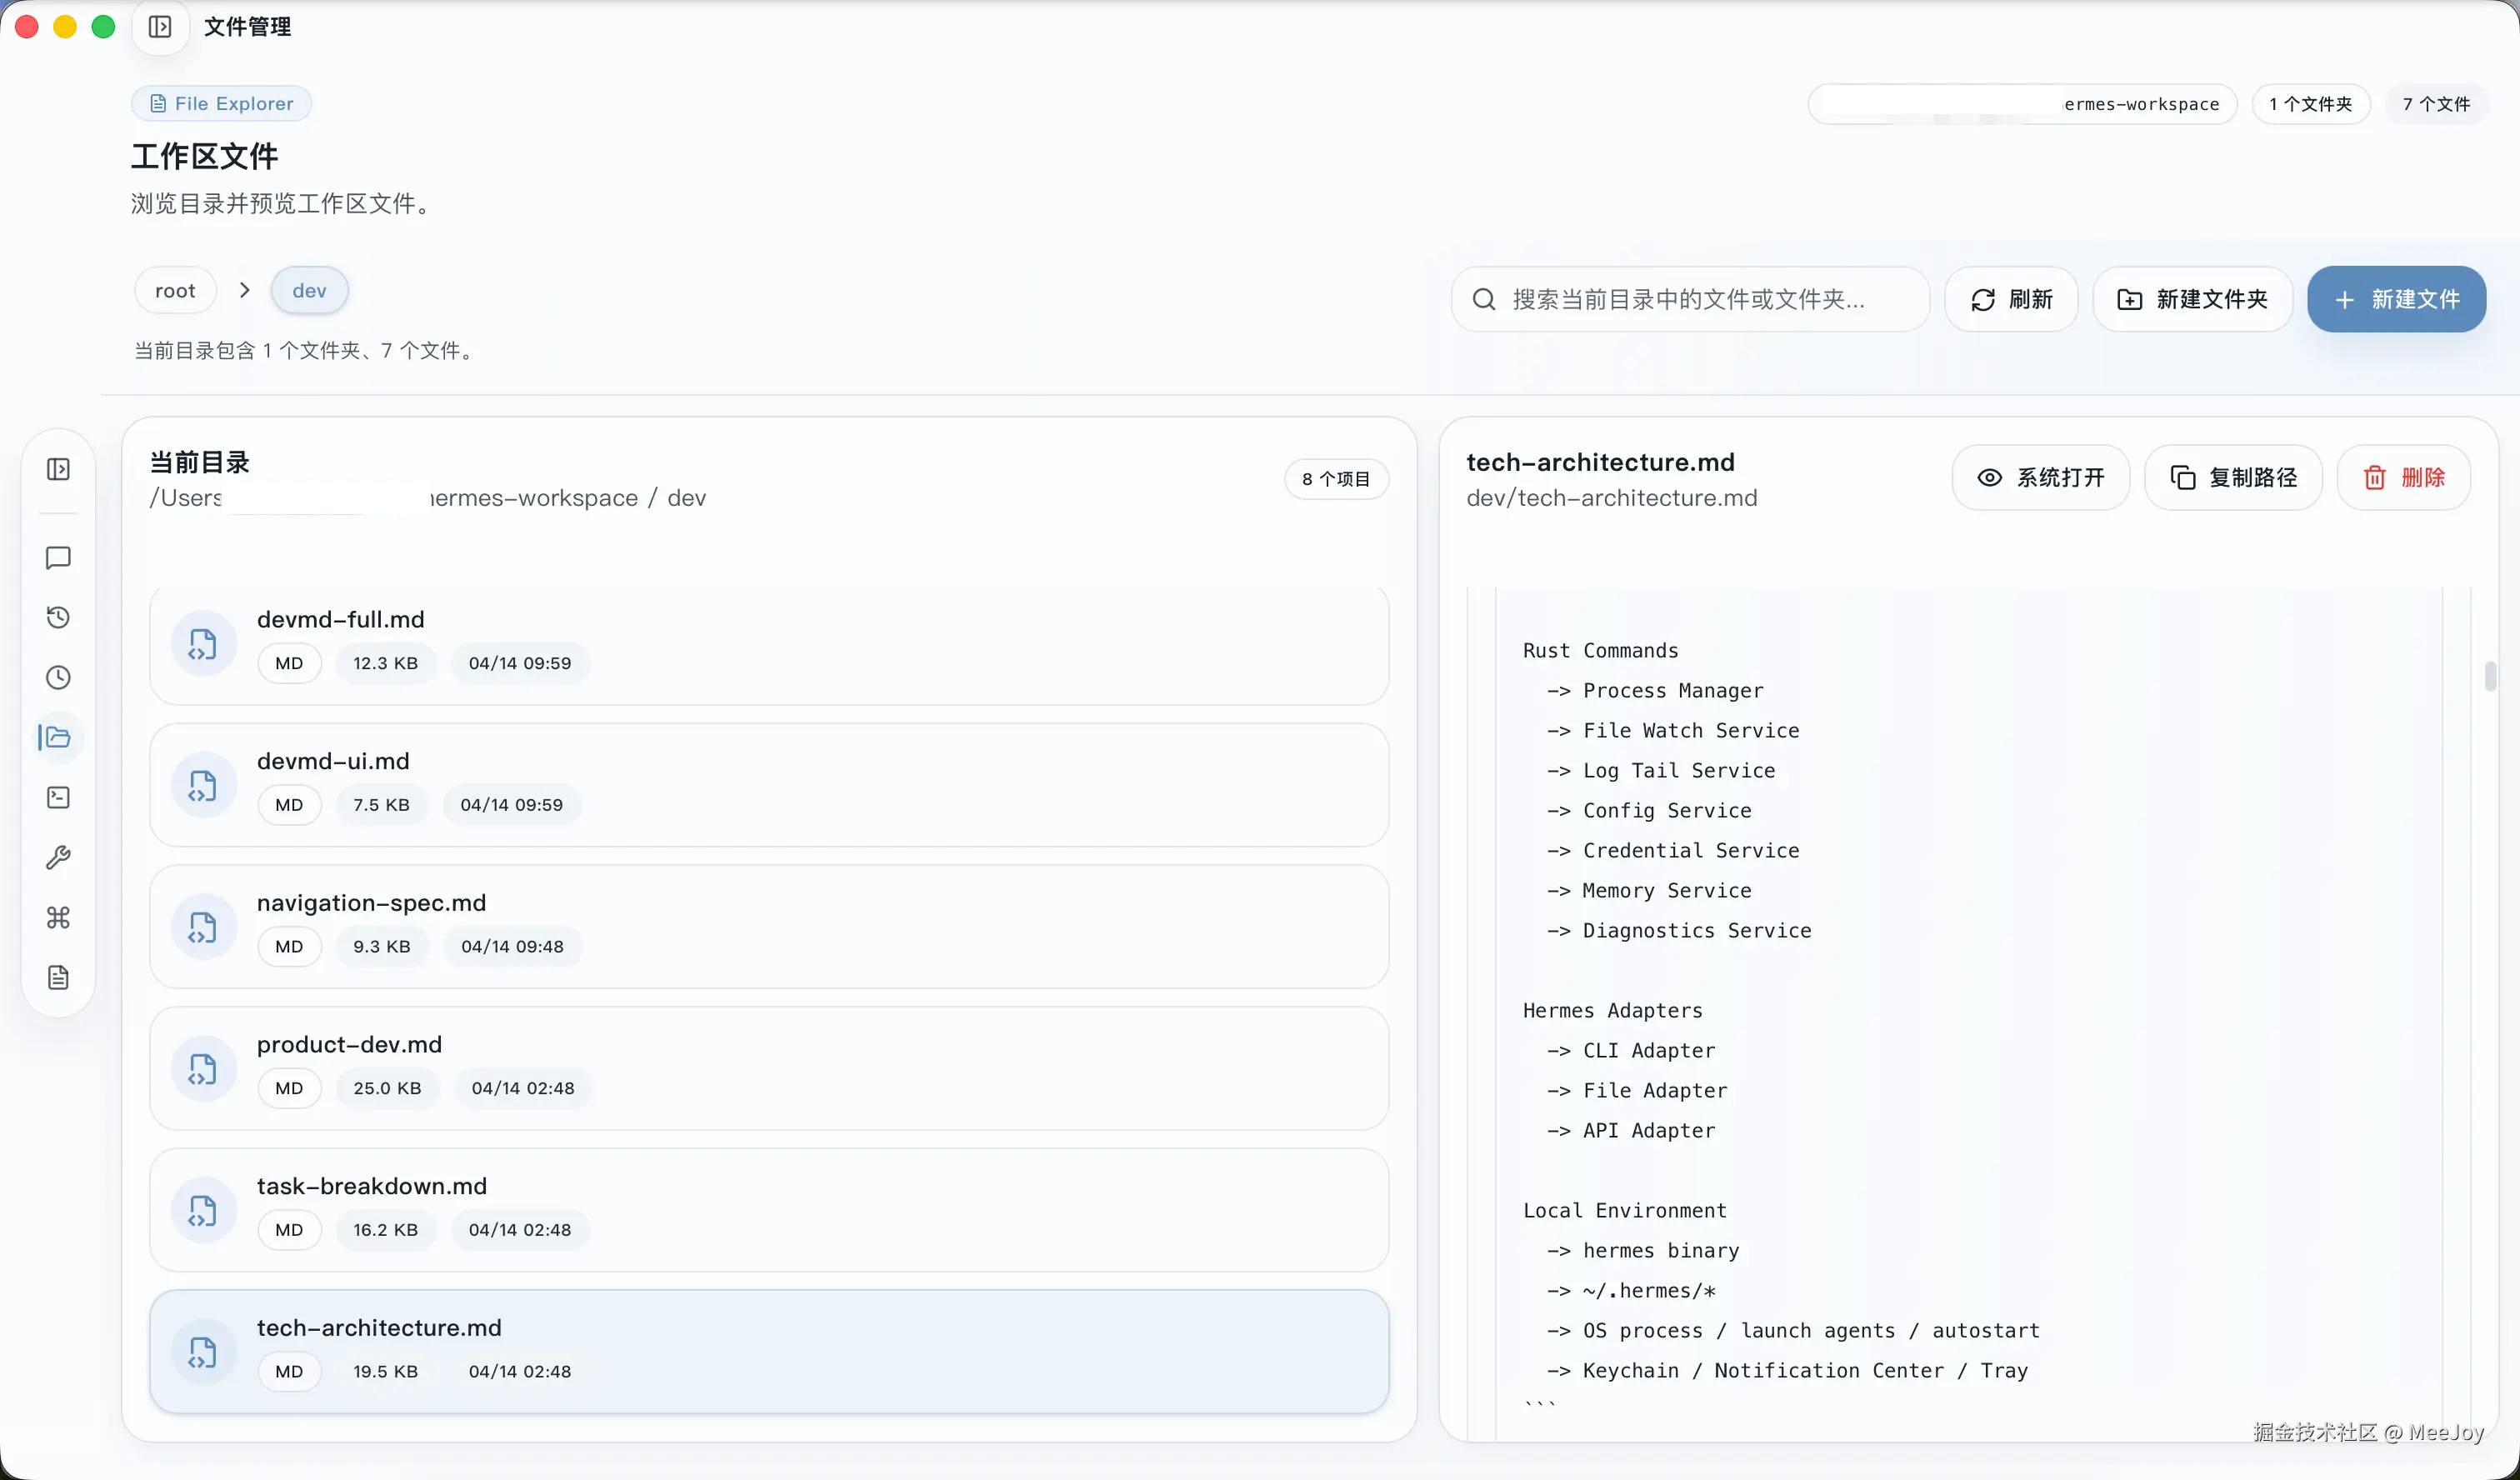
Task: Click the breadcrumb chevron after root
Action: pos(244,290)
